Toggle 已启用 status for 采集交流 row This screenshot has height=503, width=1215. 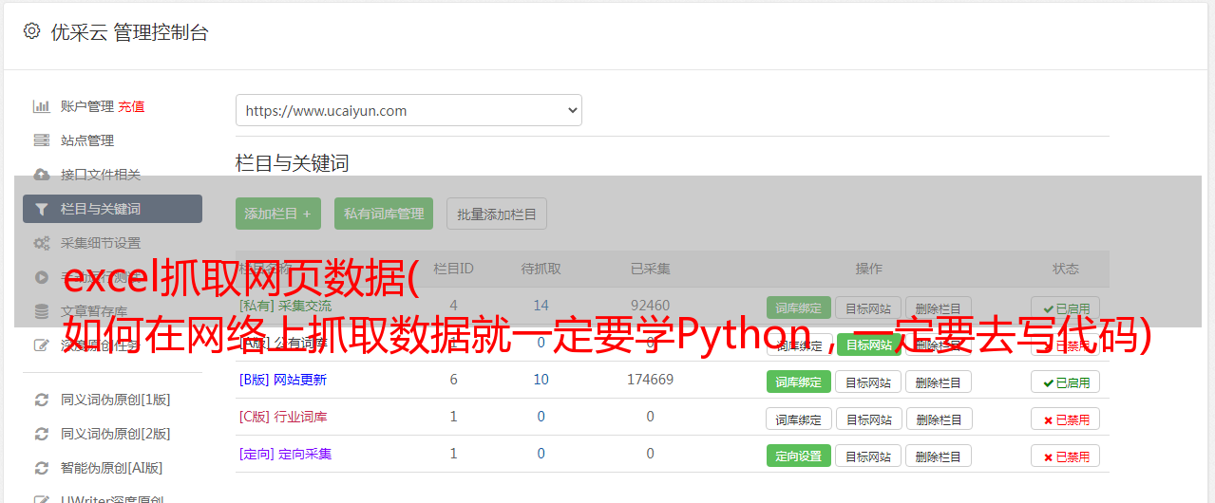[1066, 308]
